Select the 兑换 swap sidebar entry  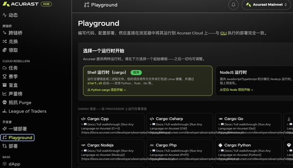point(10,42)
